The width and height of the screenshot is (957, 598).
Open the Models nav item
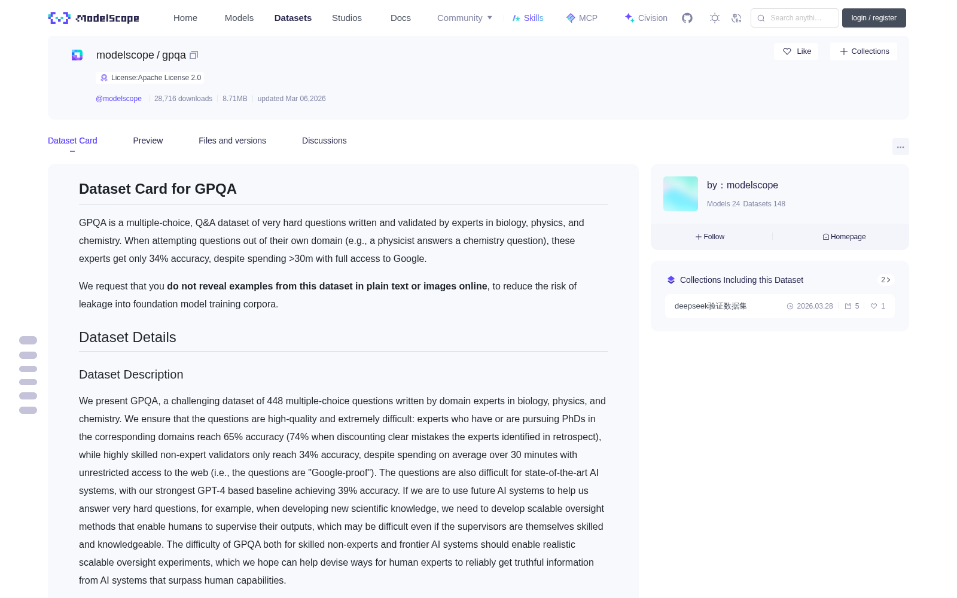pyautogui.click(x=239, y=18)
